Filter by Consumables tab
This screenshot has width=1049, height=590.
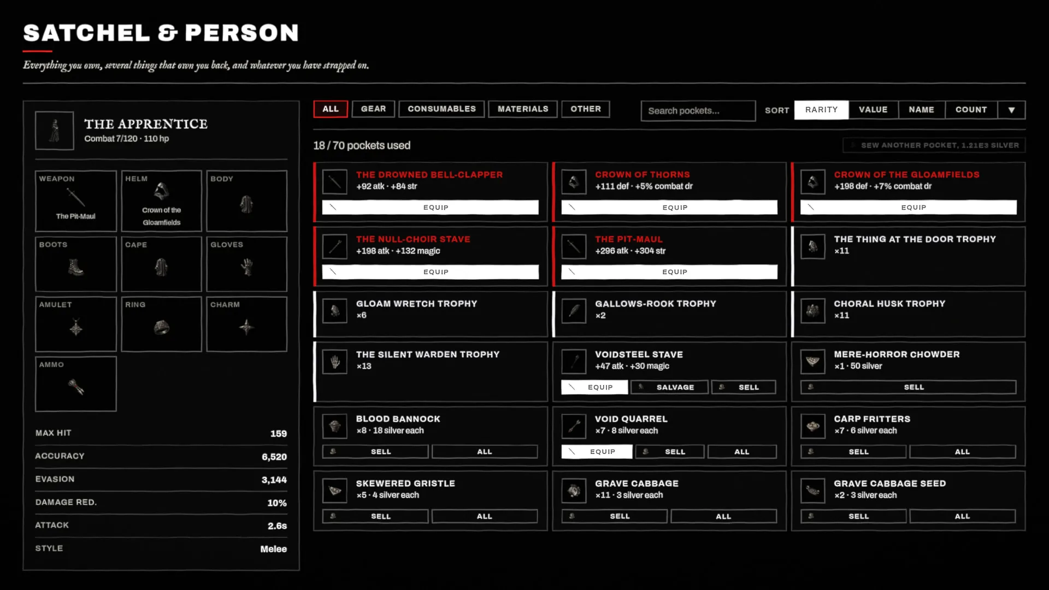coord(441,109)
